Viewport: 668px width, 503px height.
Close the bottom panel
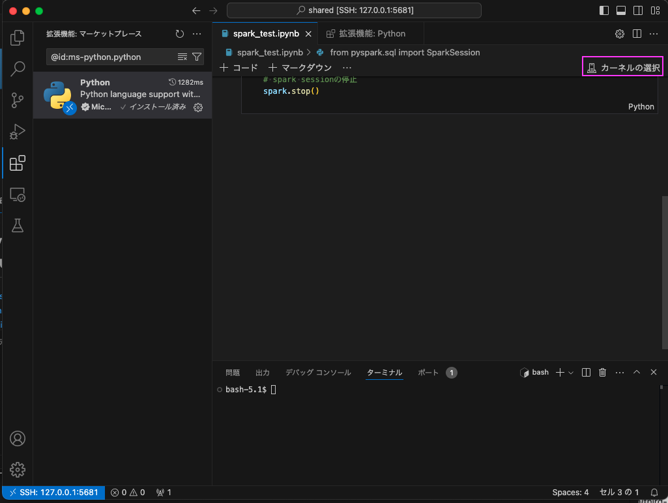pos(654,372)
